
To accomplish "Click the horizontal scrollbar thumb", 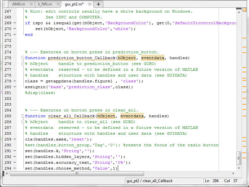I will [77, 173].
